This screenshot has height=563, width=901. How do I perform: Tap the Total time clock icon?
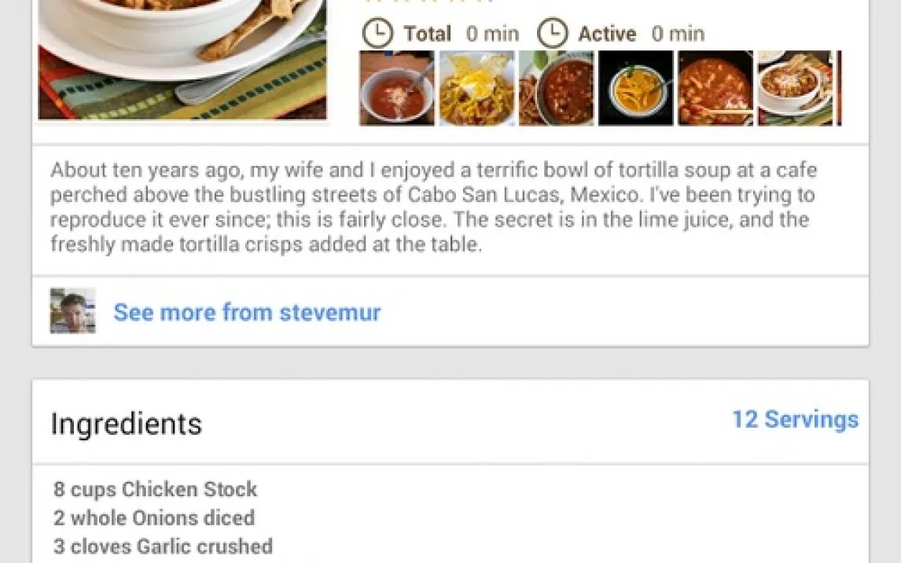(377, 34)
